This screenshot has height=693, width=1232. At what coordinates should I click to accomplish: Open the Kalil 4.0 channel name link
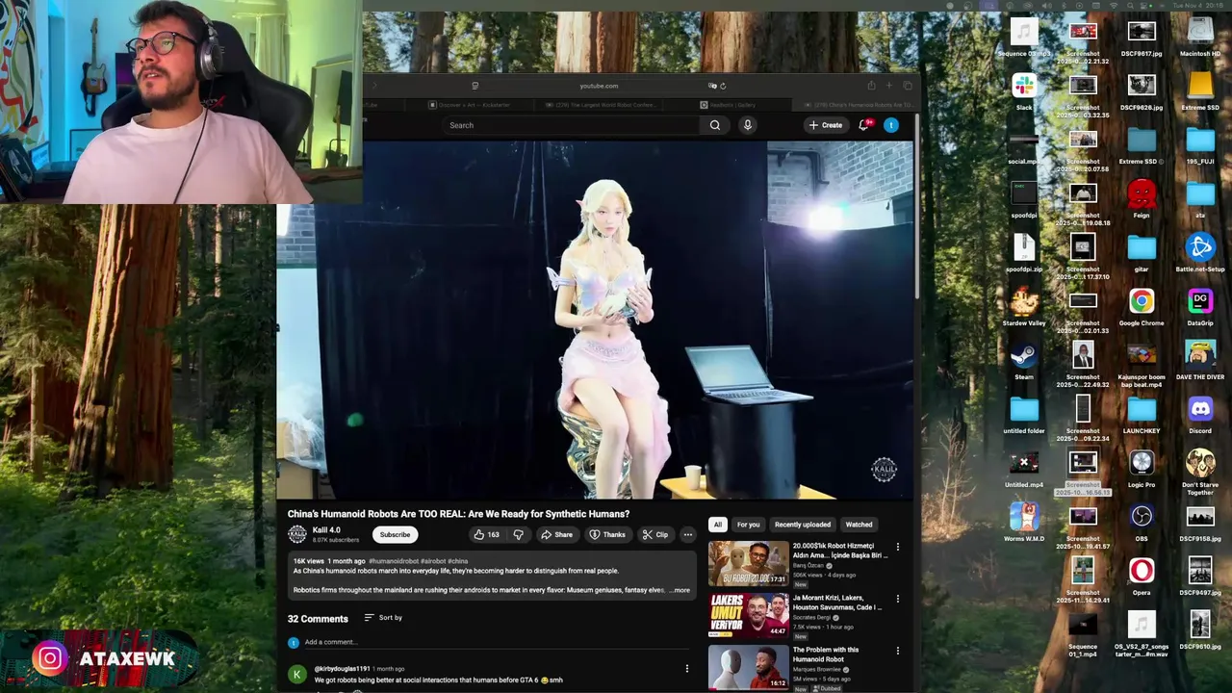tap(326, 530)
